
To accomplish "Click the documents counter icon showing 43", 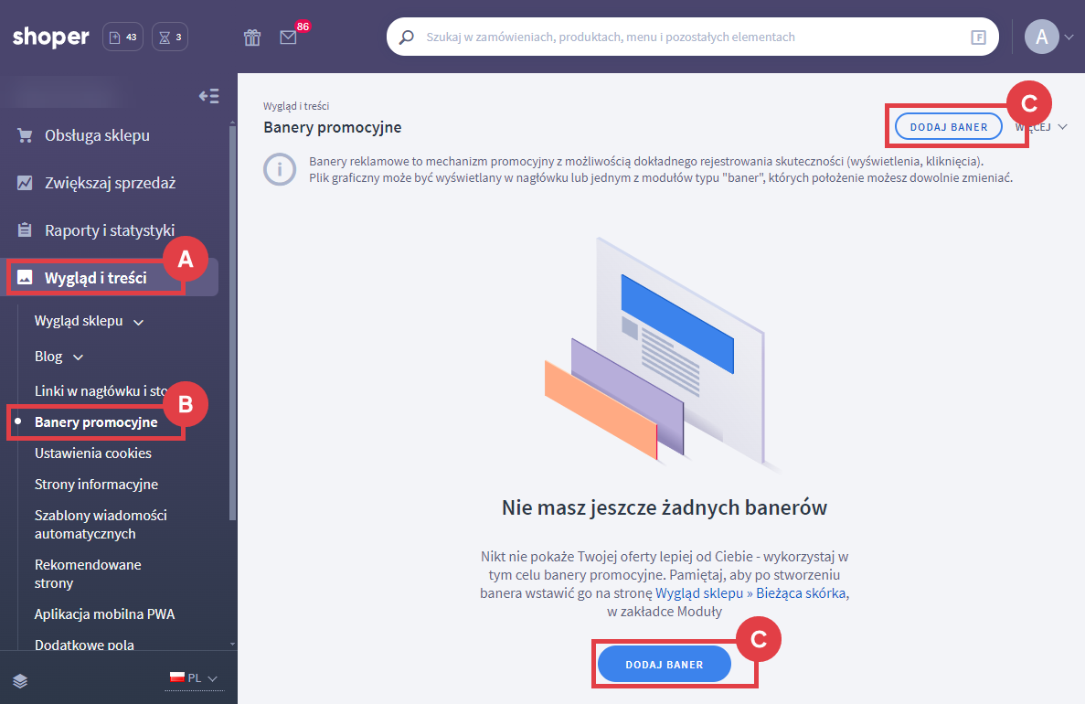I will [123, 37].
